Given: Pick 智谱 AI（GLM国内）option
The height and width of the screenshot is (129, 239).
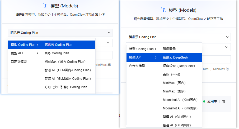Looking at the screenshot, I should click(181, 117).
